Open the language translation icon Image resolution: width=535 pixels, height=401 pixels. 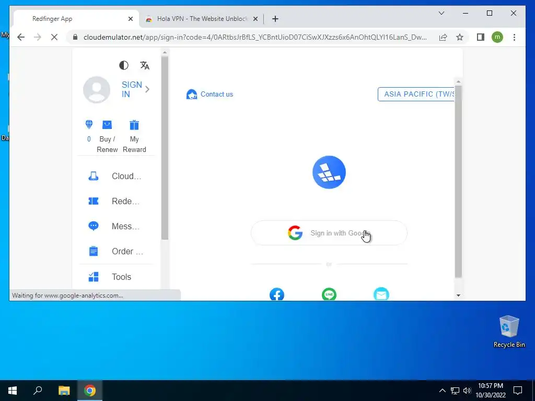(145, 65)
